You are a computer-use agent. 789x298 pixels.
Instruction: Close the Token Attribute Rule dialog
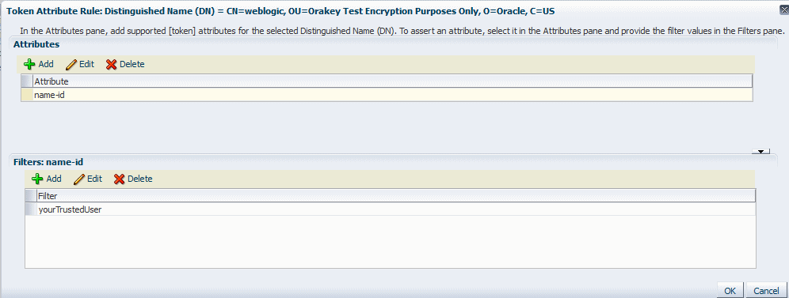coord(784,9)
